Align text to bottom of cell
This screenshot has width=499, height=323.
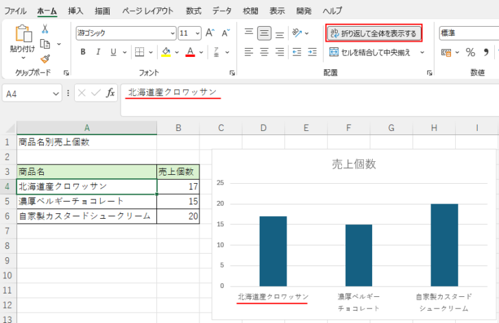[x=280, y=34]
